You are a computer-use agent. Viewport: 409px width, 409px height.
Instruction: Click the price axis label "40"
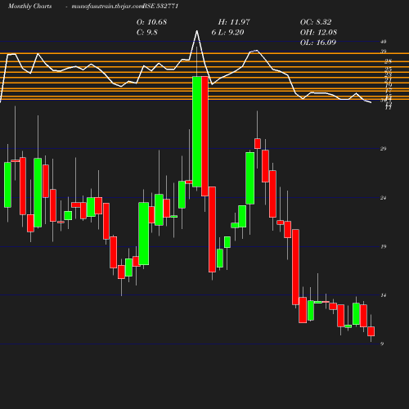384,42
